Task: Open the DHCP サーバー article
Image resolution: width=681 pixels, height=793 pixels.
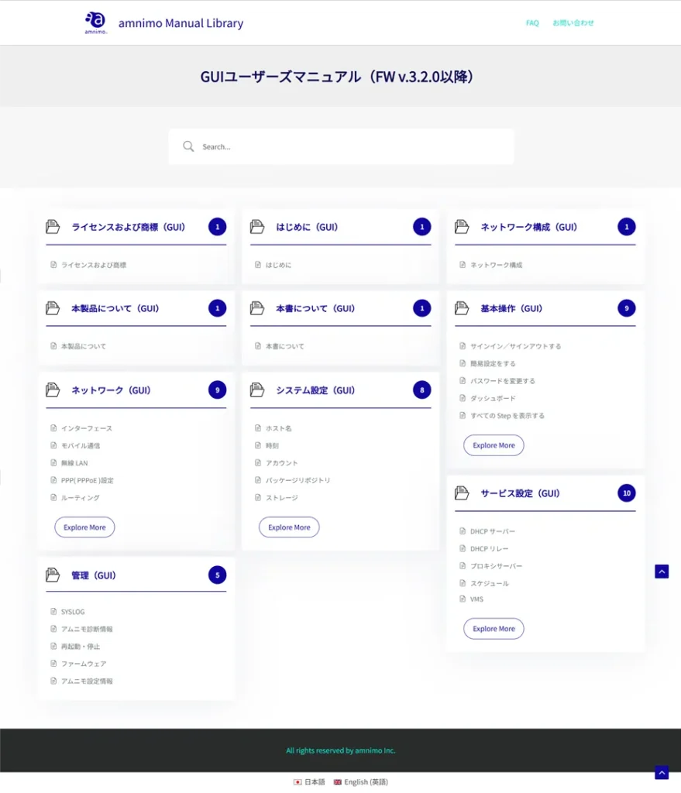Action: click(492, 531)
